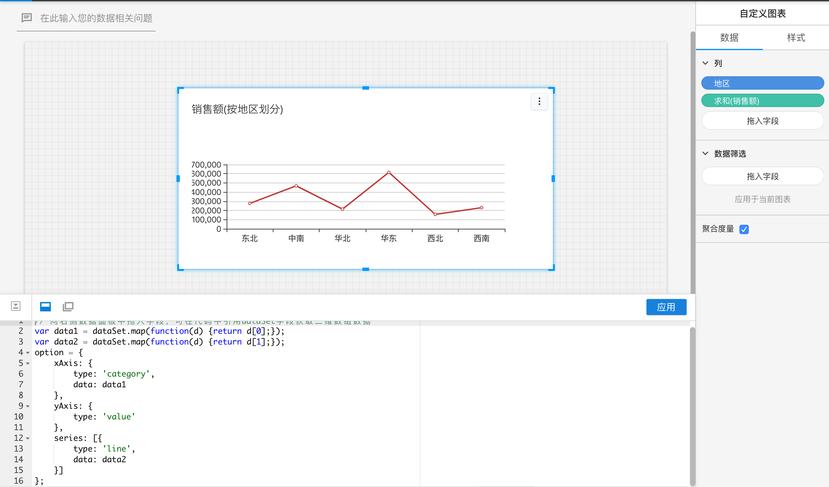Fold code block at line 4
Viewport: 829px width, 487px height.
pyautogui.click(x=28, y=353)
